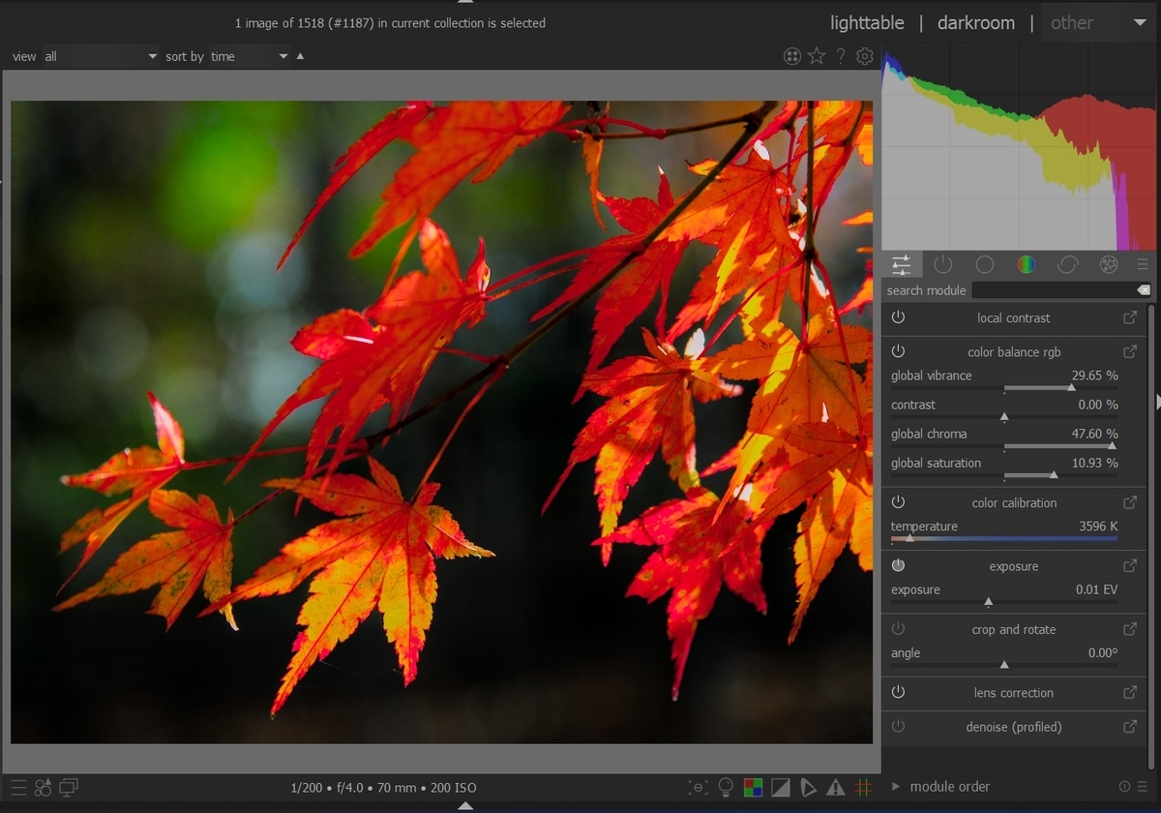Screen dimensions: 1161x813
Task: Toggle the denoise (profiled) module power
Action: pyautogui.click(x=898, y=726)
